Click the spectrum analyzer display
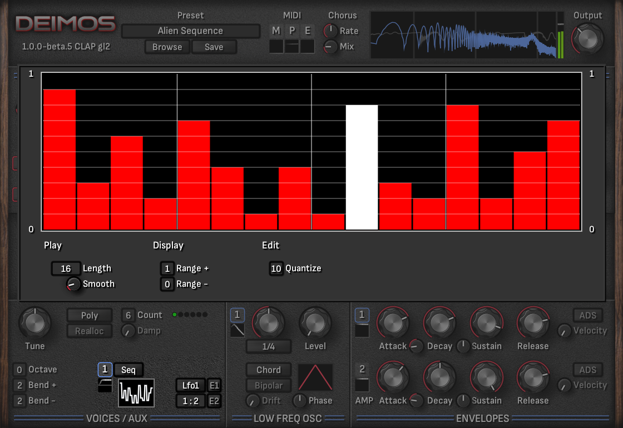This screenshot has width=623, height=428. [x=463, y=35]
